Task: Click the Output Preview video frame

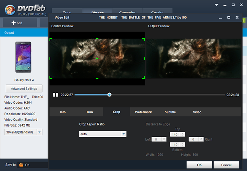Action: coord(194,59)
